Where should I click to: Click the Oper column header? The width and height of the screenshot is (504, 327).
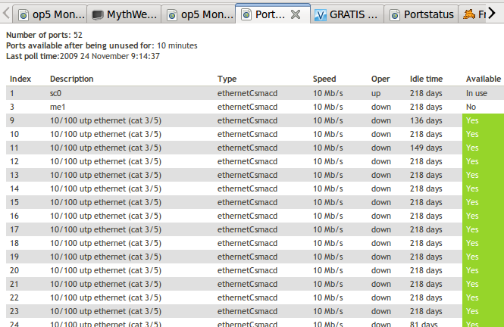pyautogui.click(x=380, y=79)
